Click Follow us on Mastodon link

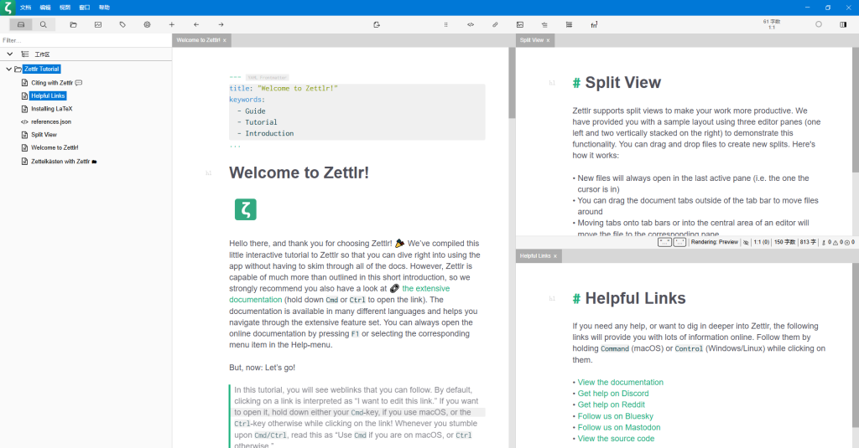619,427
